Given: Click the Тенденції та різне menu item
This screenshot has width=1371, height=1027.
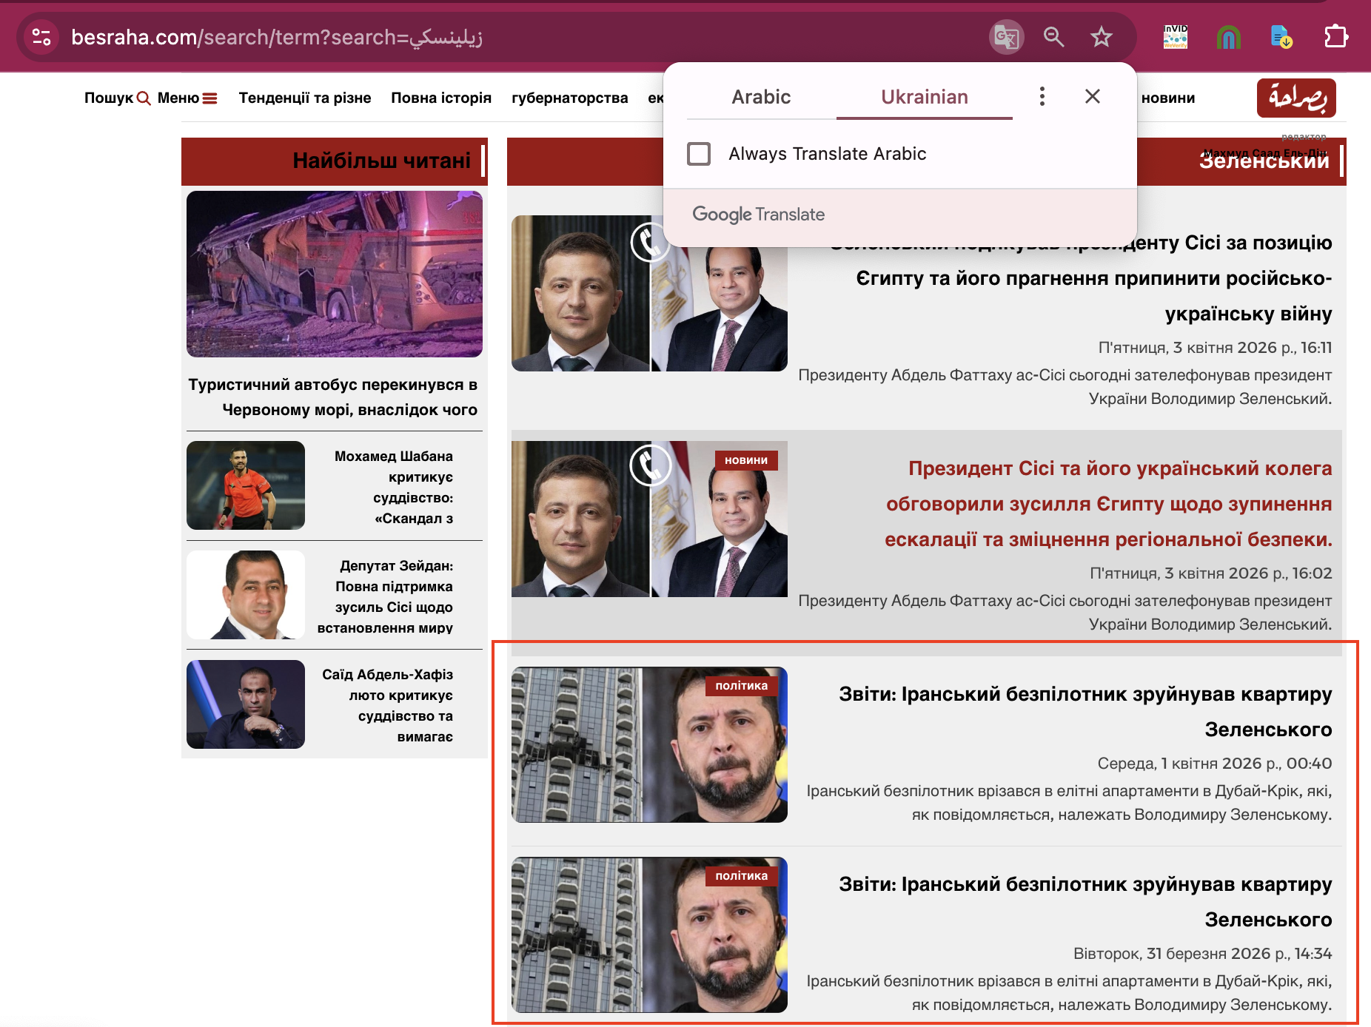Looking at the screenshot, I should click(x=305, y=98).
